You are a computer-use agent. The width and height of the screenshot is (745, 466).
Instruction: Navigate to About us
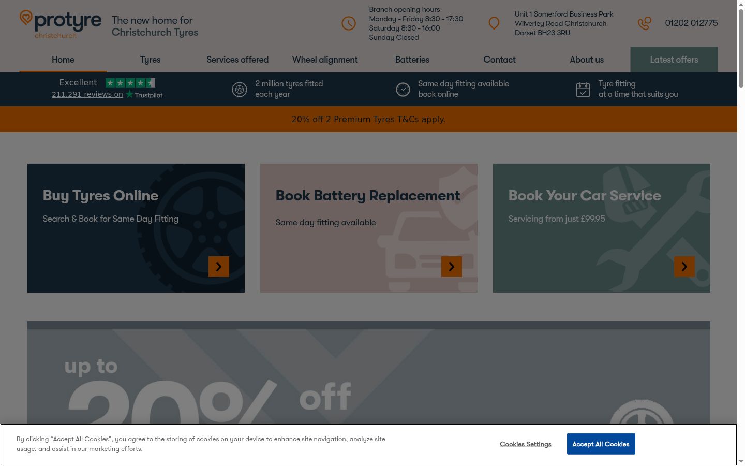tap(587, 60)
